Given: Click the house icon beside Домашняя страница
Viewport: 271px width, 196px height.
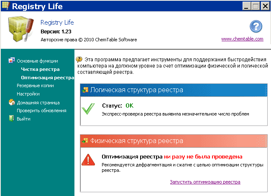Looking at the screenshot, I should coord(12,102).
